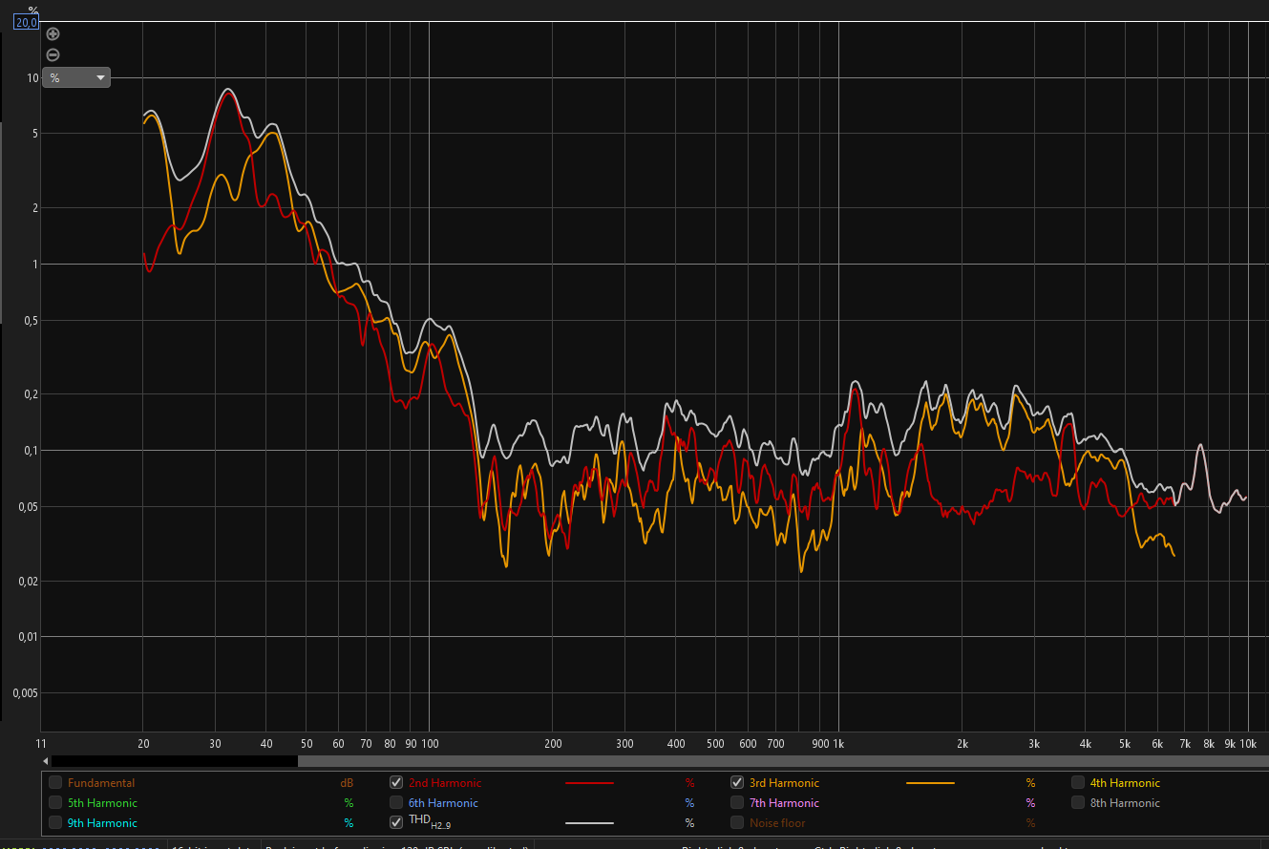This screenshot has height=849, width=1269.
Task: Click the horizontal frequency scrollbar thumb
Action: [783, 761]
